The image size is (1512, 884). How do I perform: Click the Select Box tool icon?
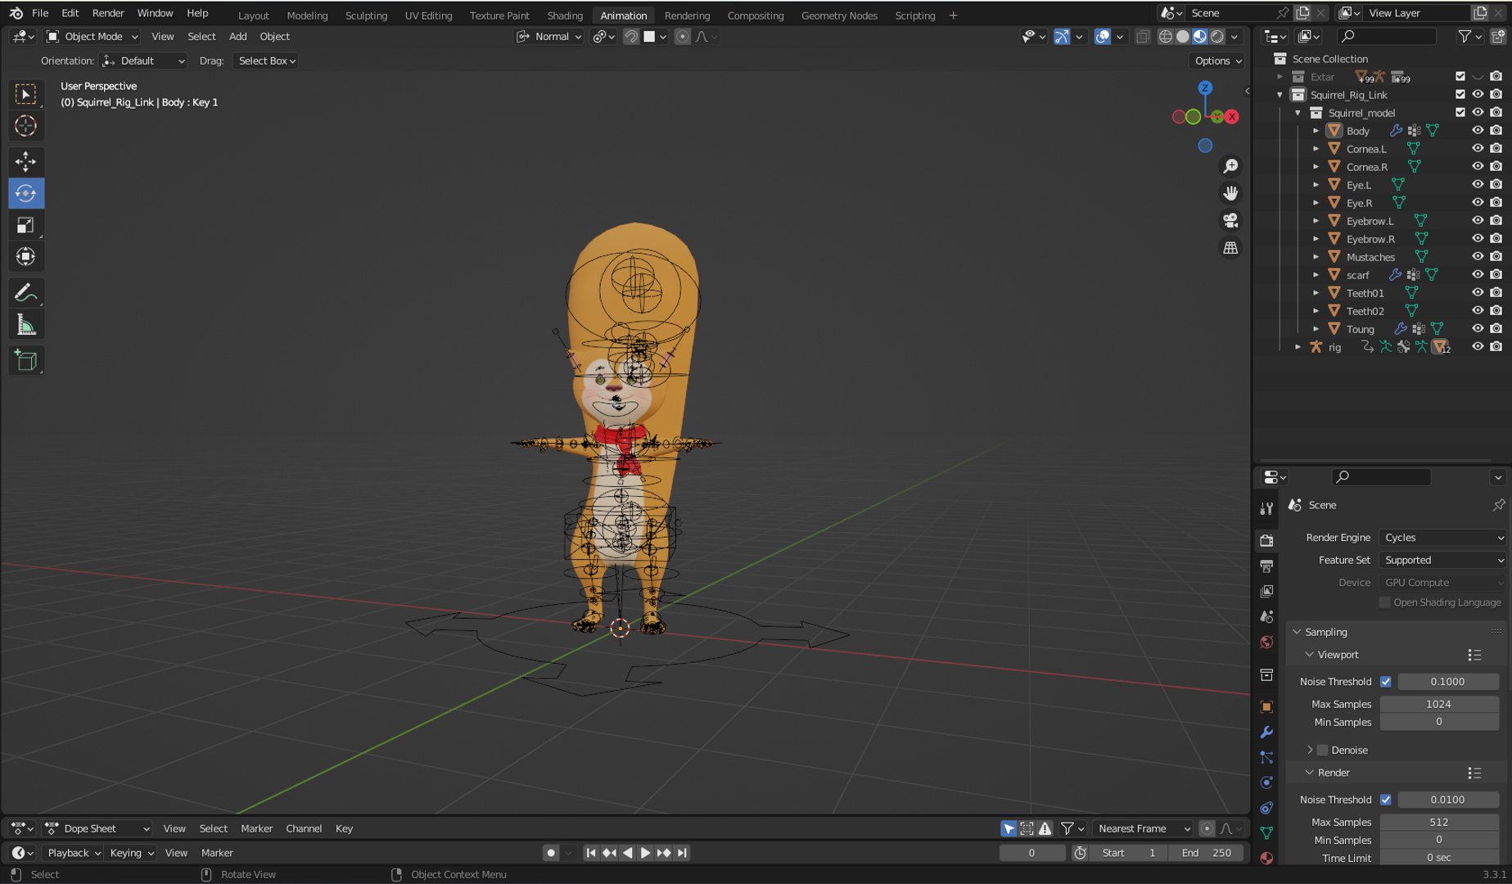coord(25,94)
